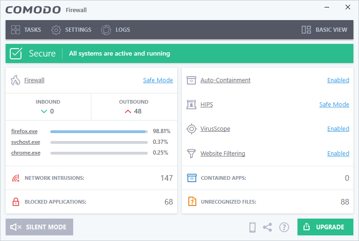Click the VirusScope target icon
Screen dimensions: 359x241
coord(192,129)
